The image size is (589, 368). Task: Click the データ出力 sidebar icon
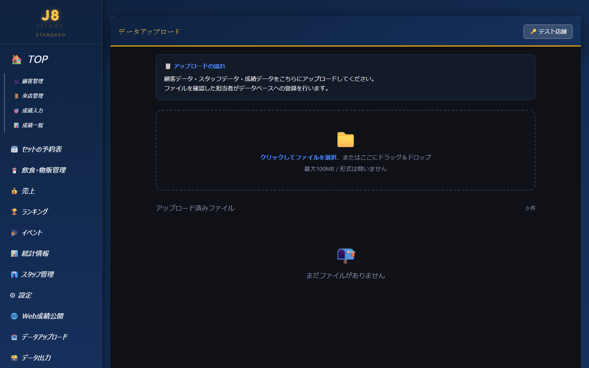coord(14,358)
